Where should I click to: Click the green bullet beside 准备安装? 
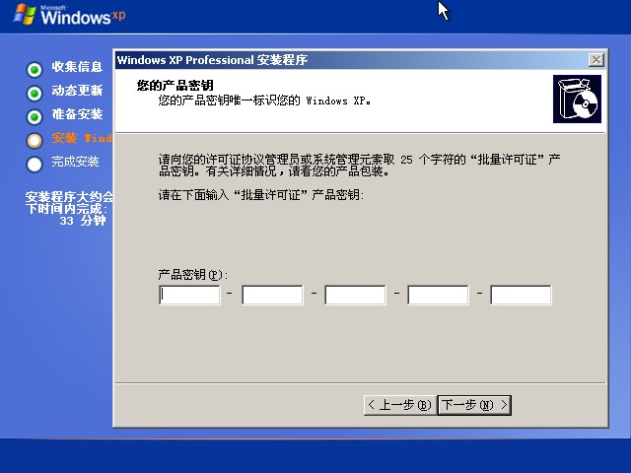pyautogui.click(x=35, y=117)
